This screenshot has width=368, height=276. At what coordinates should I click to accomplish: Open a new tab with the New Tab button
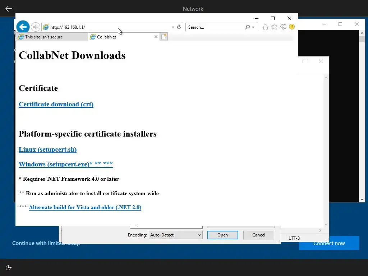click(x=164, y=37)
